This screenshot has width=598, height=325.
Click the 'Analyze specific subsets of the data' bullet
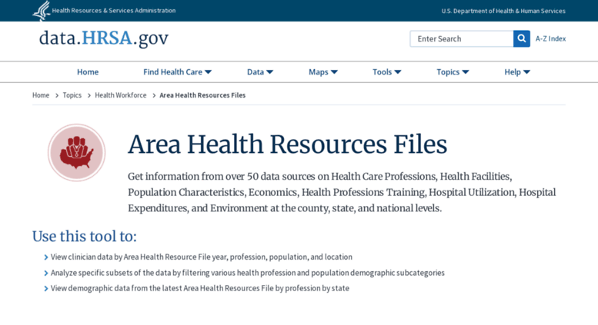click(248, 273)
